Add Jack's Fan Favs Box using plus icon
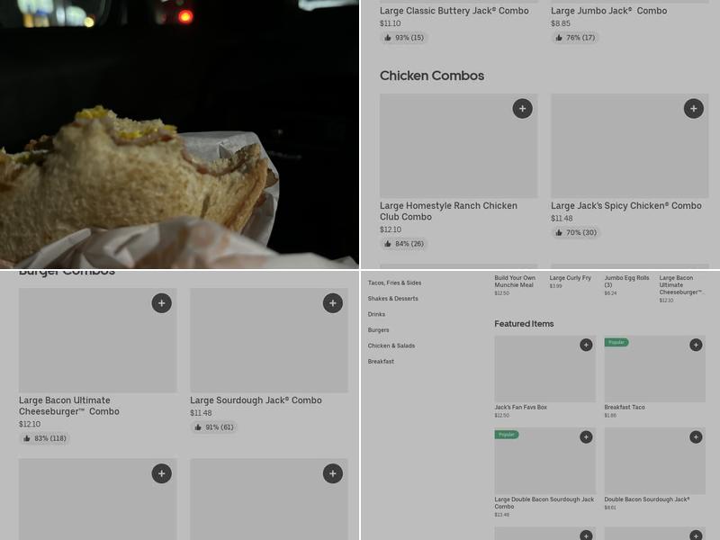The width and height of the screenshot is (720, 540). click(x=586, y=345)
